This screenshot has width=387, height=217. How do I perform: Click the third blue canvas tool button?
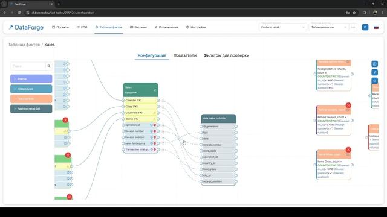374,80
